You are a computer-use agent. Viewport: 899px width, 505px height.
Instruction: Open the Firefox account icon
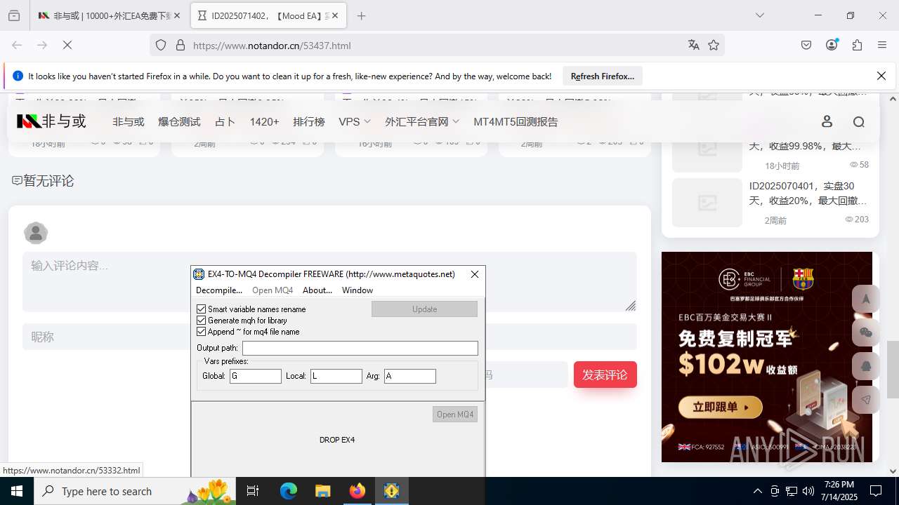click(x=832, y=45)
